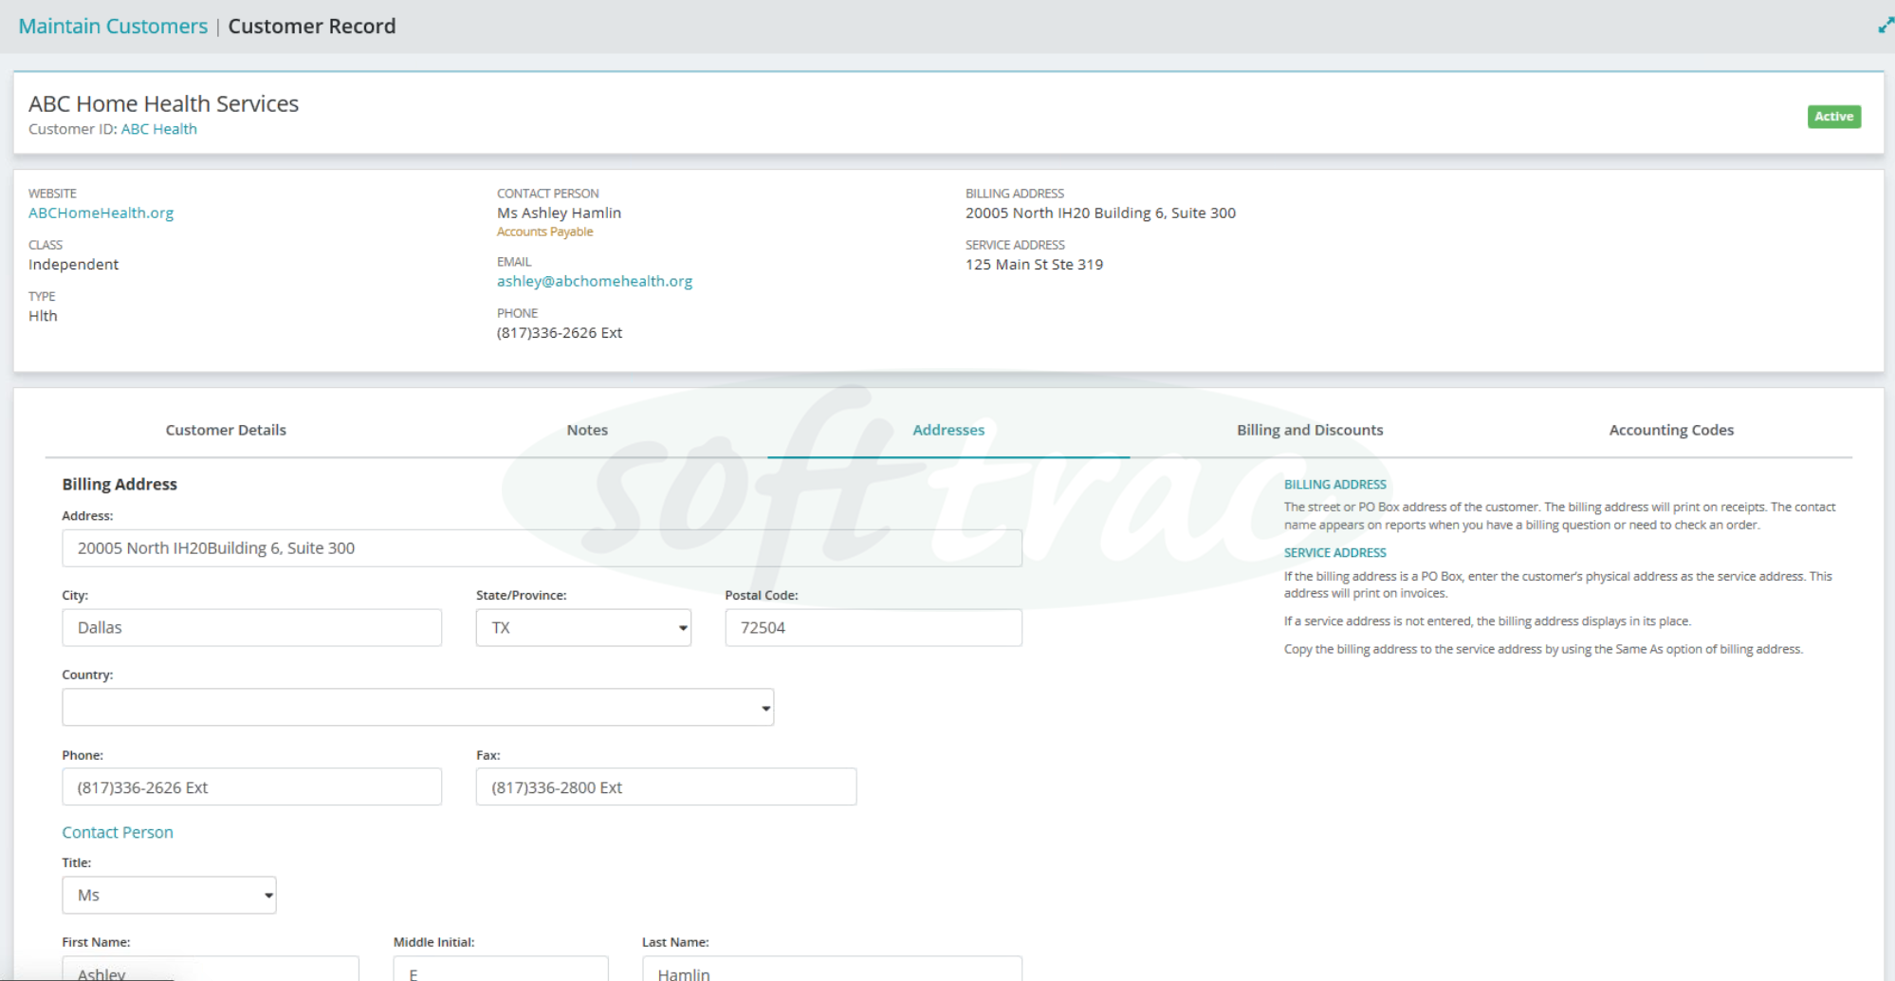Click the ABC Health customer ID link

pos(159,129)
